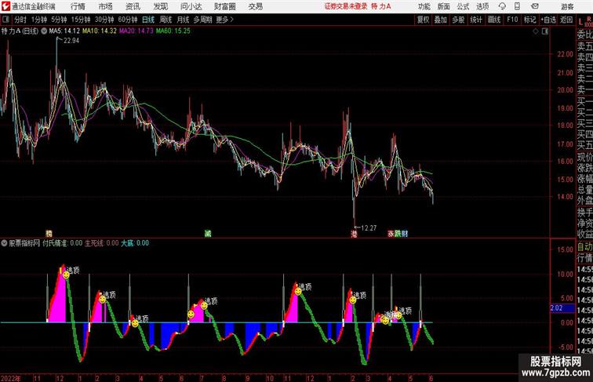Click the 复权 toolbar button
Image resolution: width=593 pixels, height=382 pixels.
pos(423,20)
